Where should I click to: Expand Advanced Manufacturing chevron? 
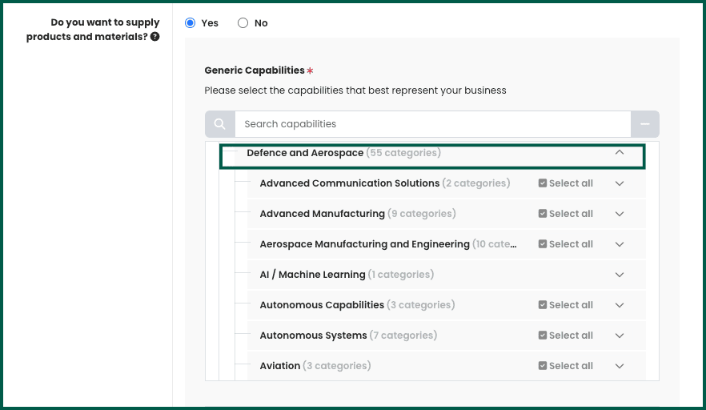point(619,214)
